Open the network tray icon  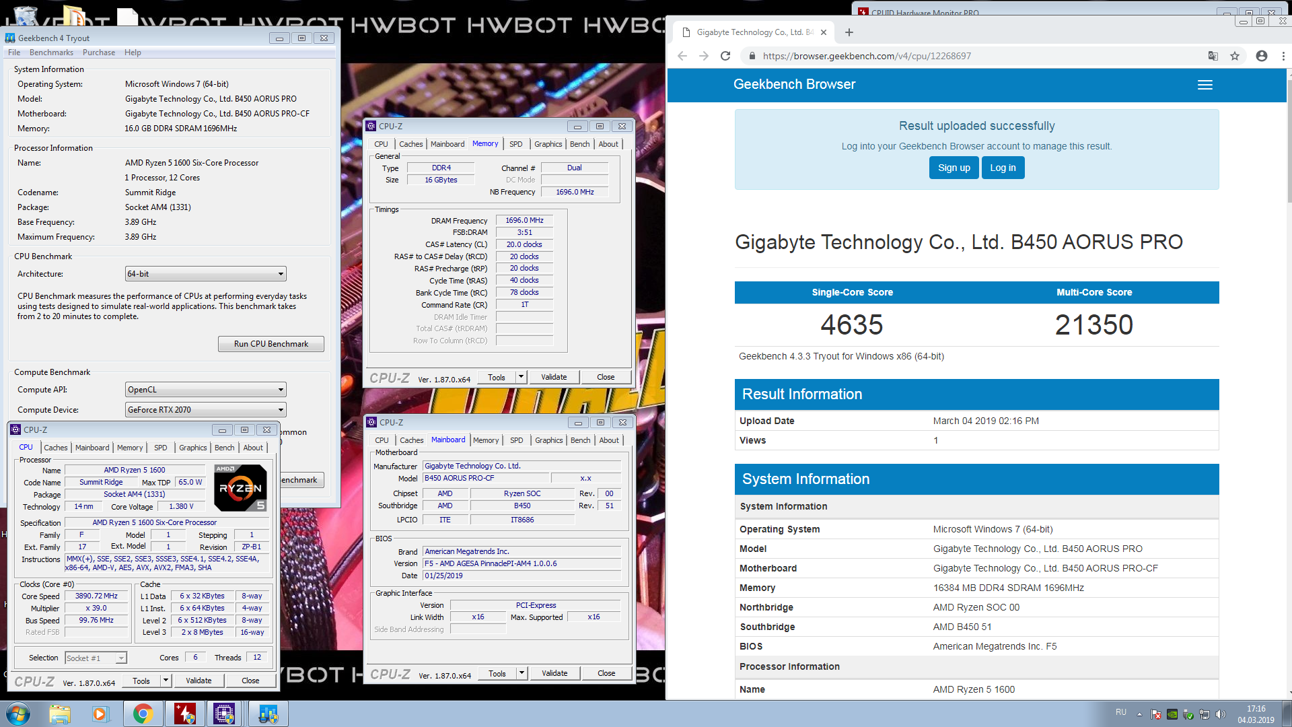tap(1205, 714)
